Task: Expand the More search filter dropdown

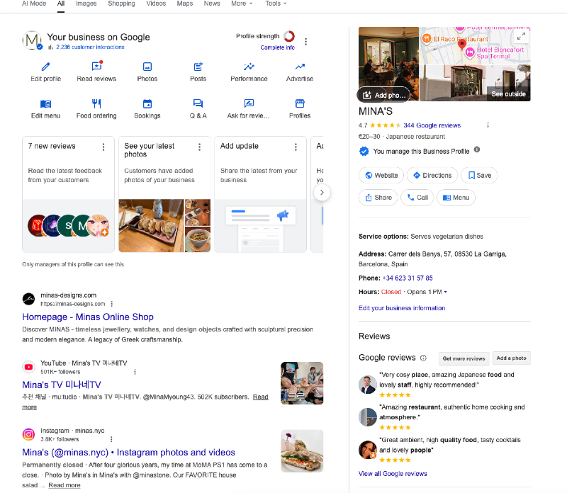Action: (x=242, y=4)
